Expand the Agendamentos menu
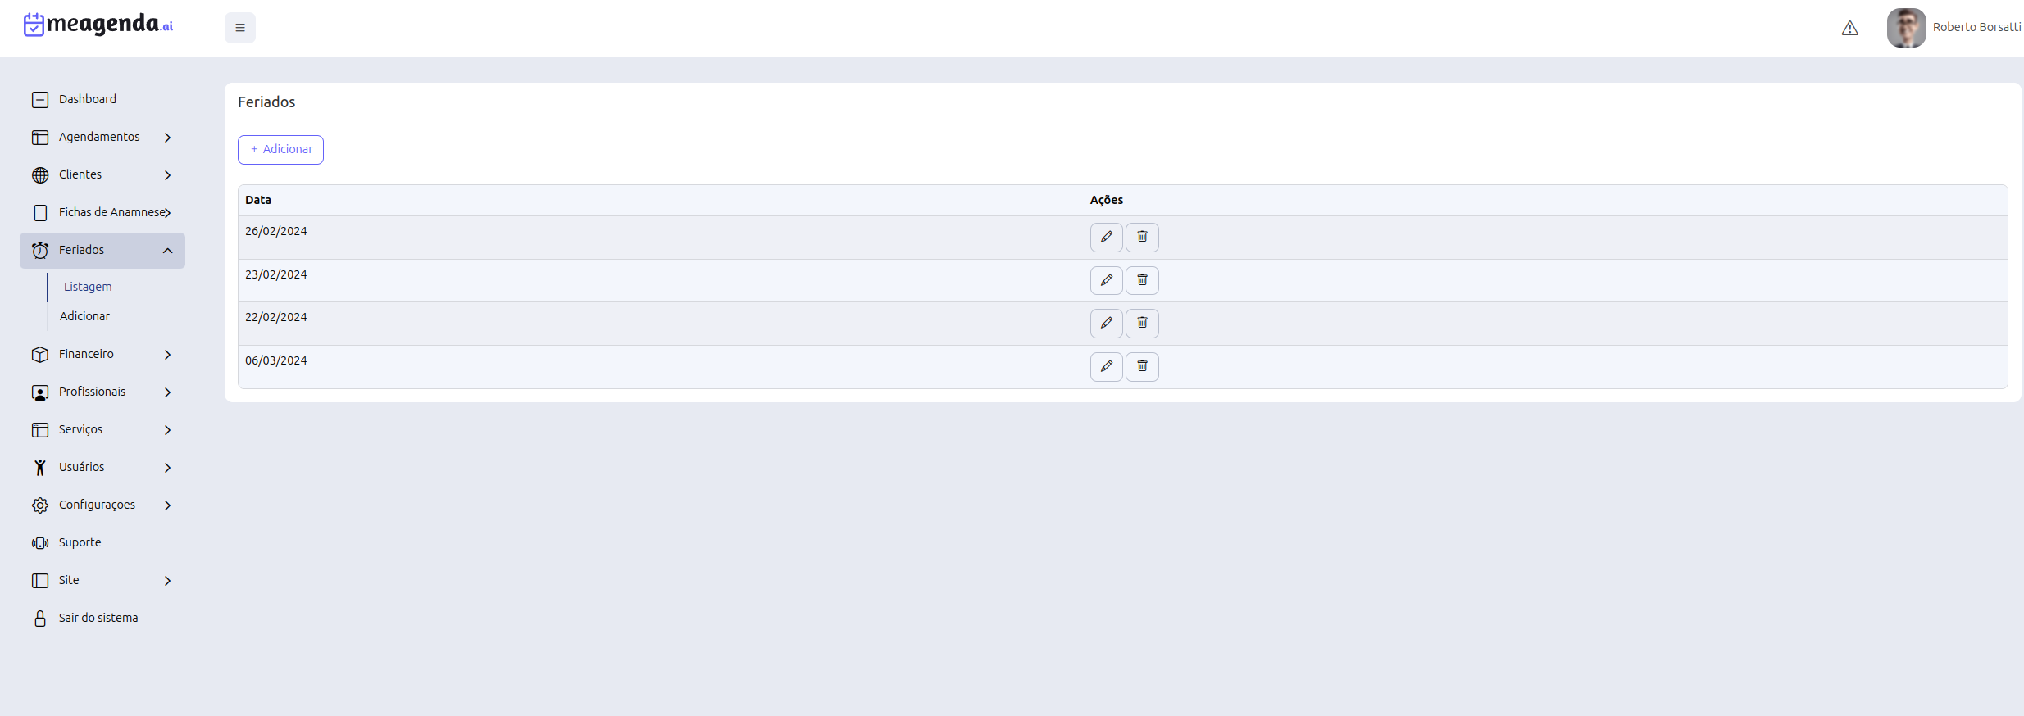The height and width of the screenshot is (716, 2024). [x=102, y=137]
